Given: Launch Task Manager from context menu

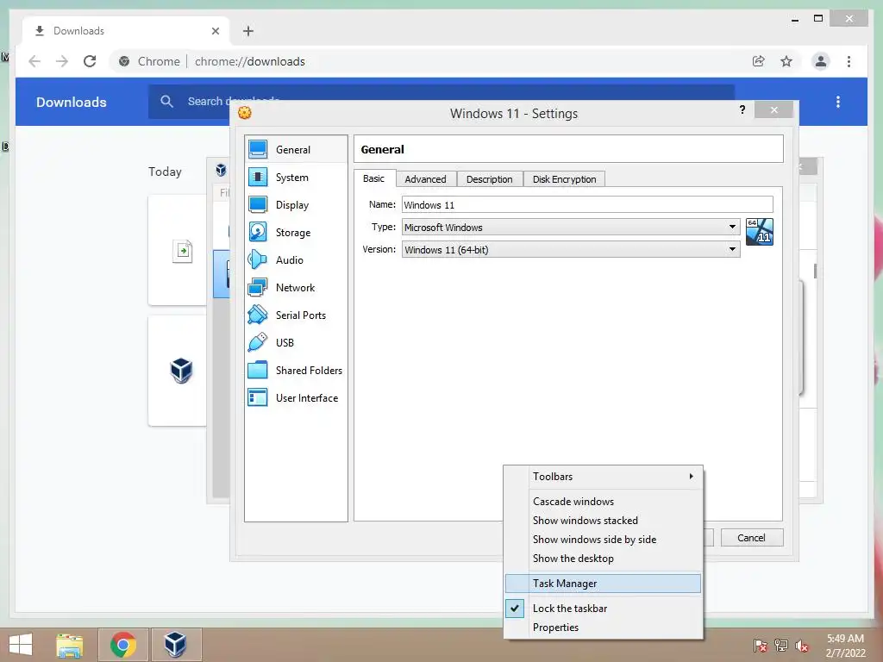Looking at the screenshot, I should click(603, 584).
